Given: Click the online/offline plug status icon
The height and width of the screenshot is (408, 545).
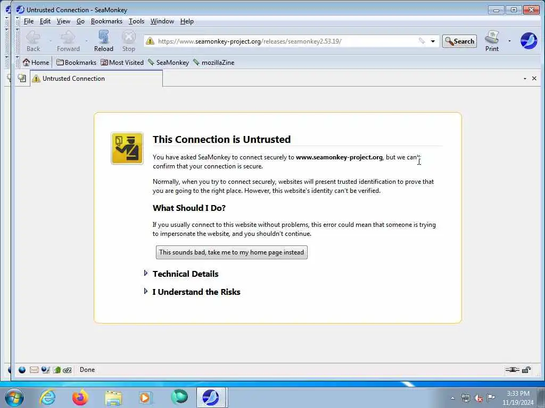Looking at the screenshot, I should pyautogui.click(x=512, y=370).
